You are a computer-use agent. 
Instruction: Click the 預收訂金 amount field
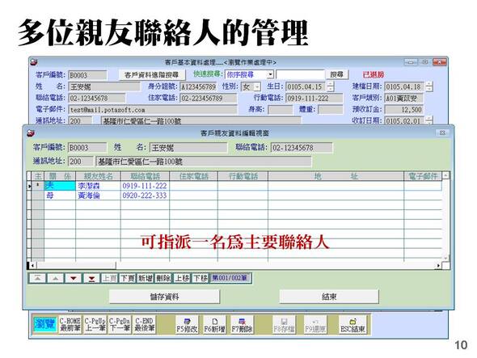(x=403, y=109)
